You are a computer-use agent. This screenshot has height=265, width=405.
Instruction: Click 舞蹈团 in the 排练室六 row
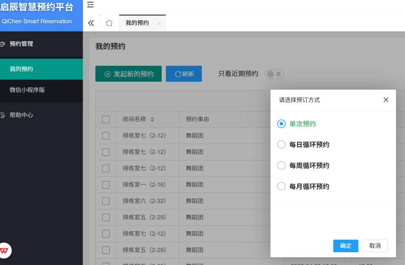point(195,201)
